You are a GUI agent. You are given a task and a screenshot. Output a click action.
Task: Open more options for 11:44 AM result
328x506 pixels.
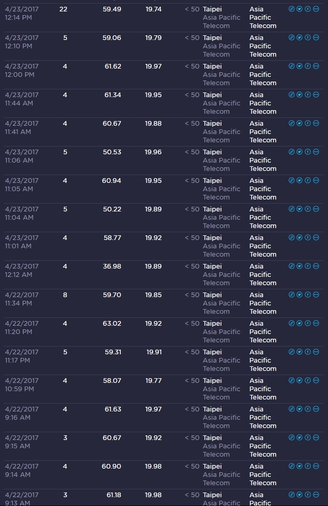tap(316, 95)
